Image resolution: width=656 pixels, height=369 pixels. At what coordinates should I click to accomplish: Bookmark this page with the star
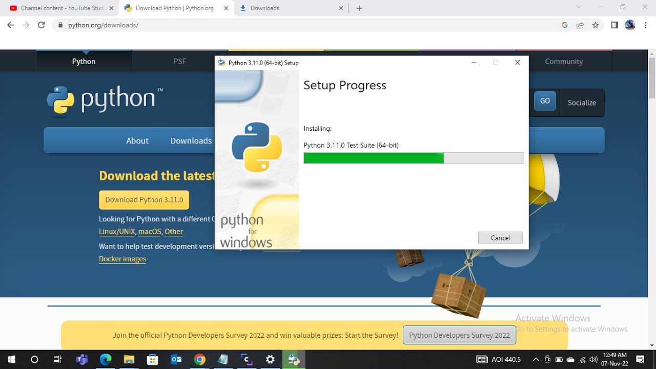click(596, 25)
